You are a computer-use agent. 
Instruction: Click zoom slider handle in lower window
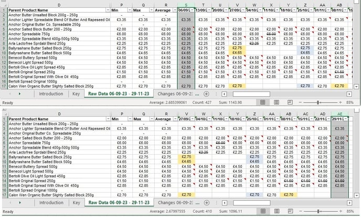coord(318,211)
